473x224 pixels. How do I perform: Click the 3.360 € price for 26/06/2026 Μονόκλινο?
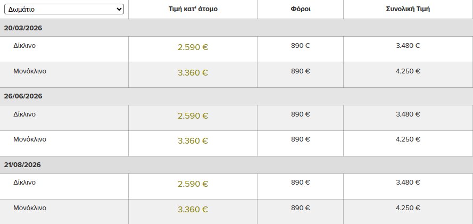[x=193, y=141]
